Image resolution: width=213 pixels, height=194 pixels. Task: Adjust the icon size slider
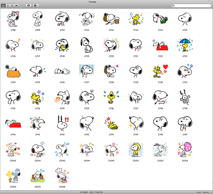202,192
